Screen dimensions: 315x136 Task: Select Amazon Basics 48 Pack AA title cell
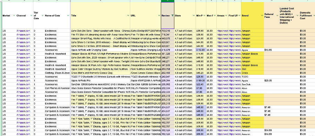(x=100, y=54)
